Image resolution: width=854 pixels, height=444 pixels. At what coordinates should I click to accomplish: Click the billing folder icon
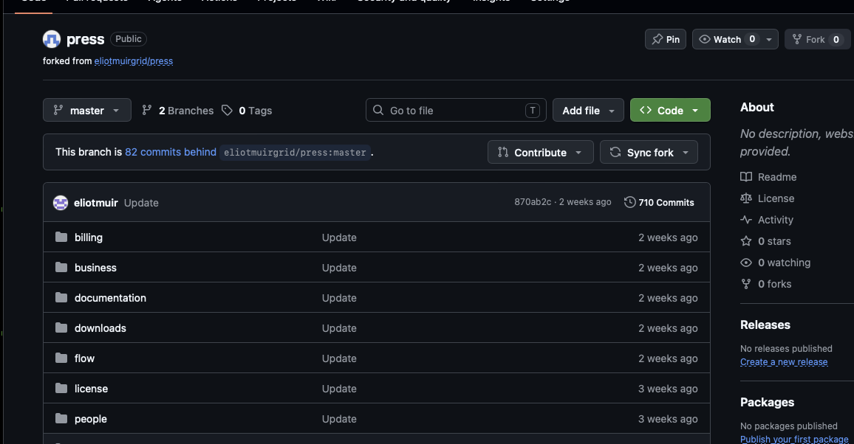[x=61, y=237]
